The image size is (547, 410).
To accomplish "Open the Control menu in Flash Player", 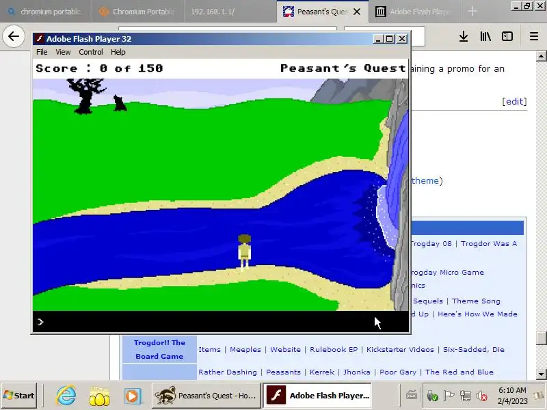I will pyautogui.click(x=91, y=52).
